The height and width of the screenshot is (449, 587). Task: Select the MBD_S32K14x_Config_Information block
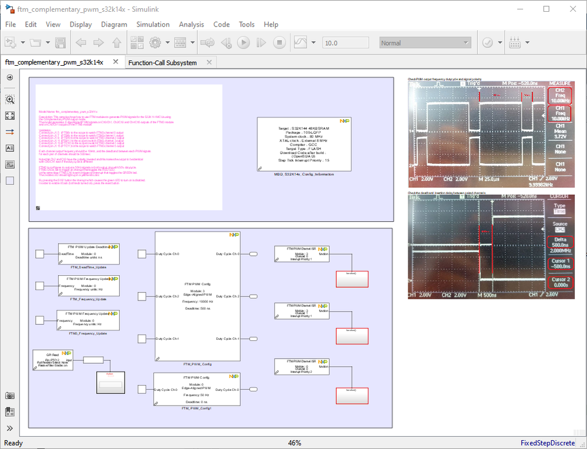[304, 144]
